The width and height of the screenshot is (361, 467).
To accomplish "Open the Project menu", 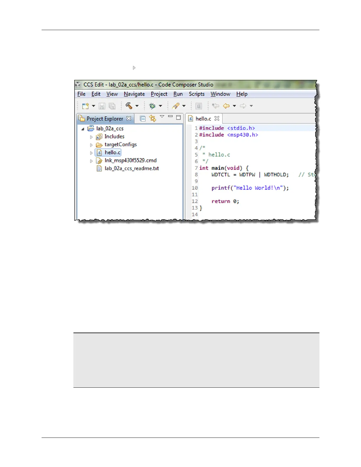I will point(159,94).
